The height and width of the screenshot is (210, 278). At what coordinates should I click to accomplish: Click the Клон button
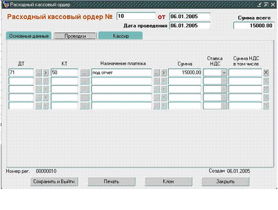tap(168, 182)
